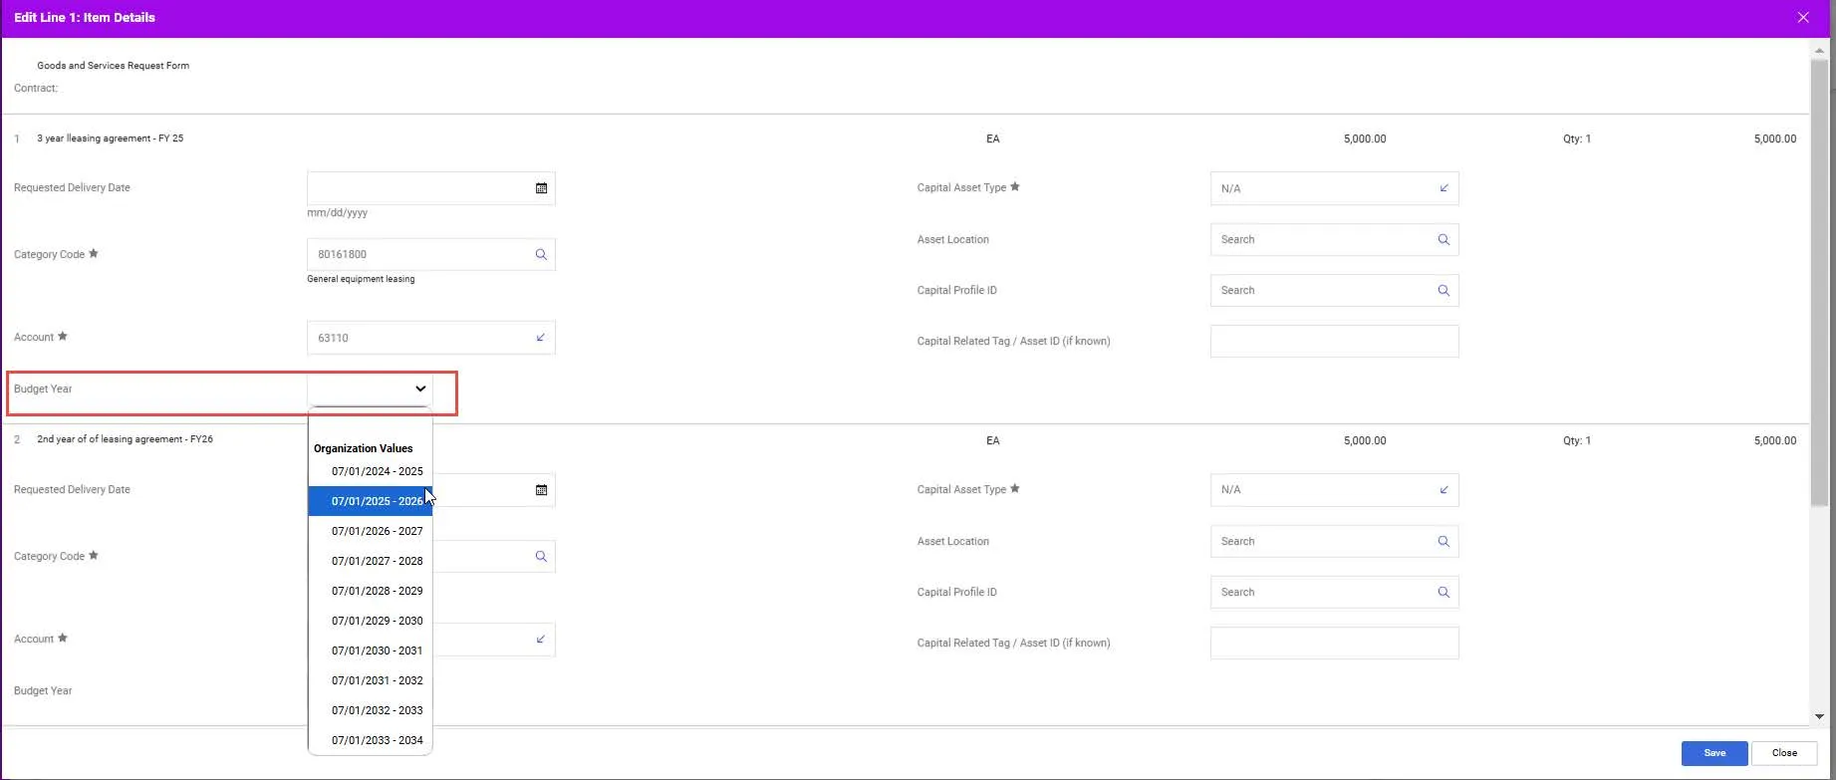The height and width of the screenshot is (780, 1836).
Task: Open Capital Asset Type picker for line 1
Action: tap(1443, 188)
